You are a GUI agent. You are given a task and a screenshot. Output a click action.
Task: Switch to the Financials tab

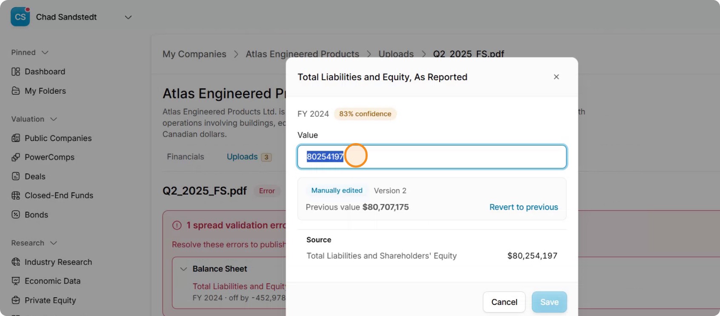tap(186, 157)
